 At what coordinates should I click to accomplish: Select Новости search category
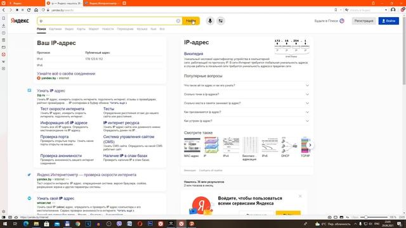pyautogui.click(x=108, y=29)
